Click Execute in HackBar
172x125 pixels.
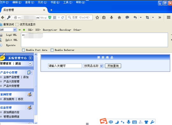pyautogui.click(x=11, y=45)
